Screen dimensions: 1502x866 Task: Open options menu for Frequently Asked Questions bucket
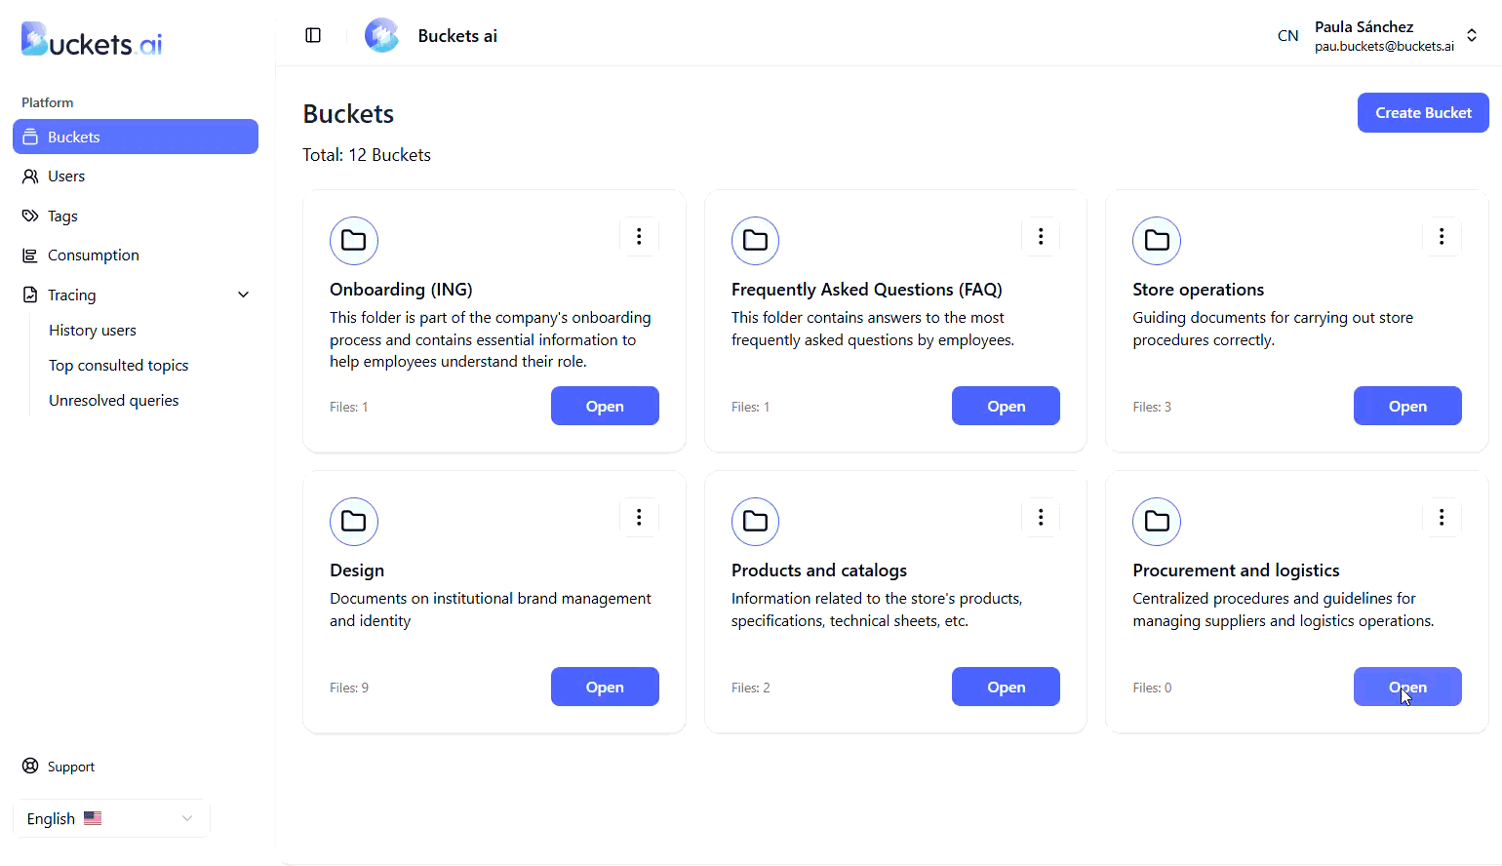tap(1041, 236)
